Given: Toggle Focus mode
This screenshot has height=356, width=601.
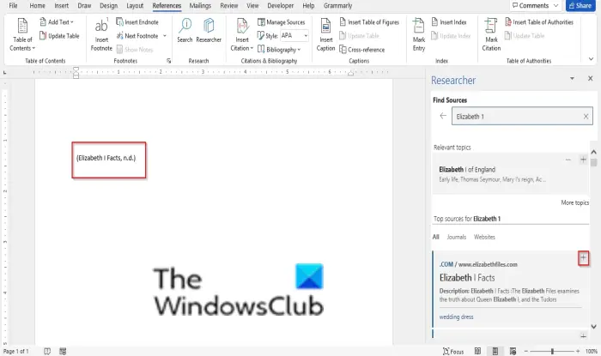Looking at the screenshot, I should (453, 351).
